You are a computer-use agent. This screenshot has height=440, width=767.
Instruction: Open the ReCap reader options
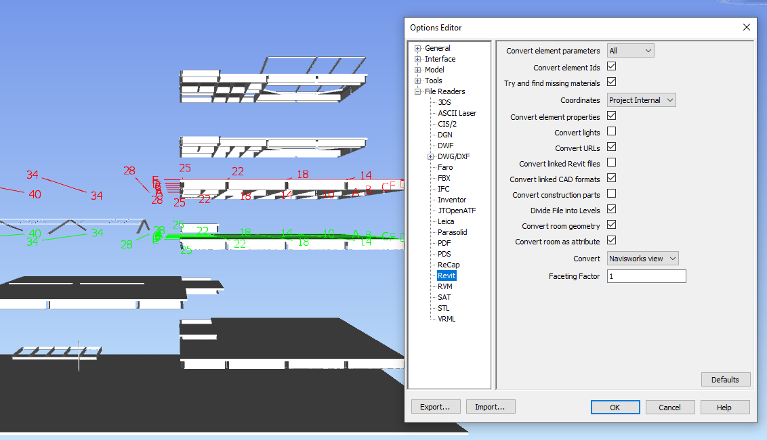coord(448,264)
